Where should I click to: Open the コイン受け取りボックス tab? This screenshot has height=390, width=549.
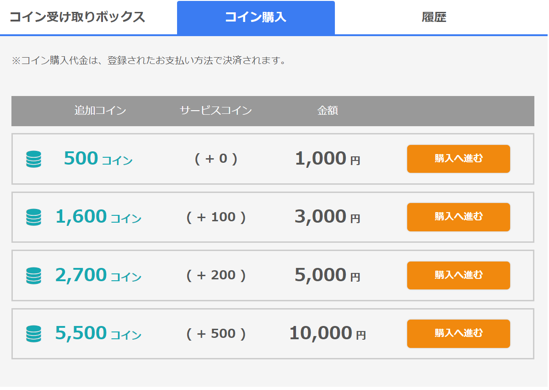coord(77,17)
